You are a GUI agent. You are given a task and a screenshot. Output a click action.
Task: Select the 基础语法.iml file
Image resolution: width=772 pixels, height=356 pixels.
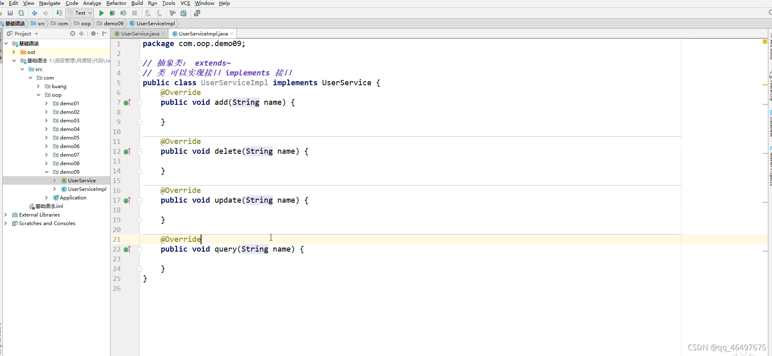coord(49,206)
